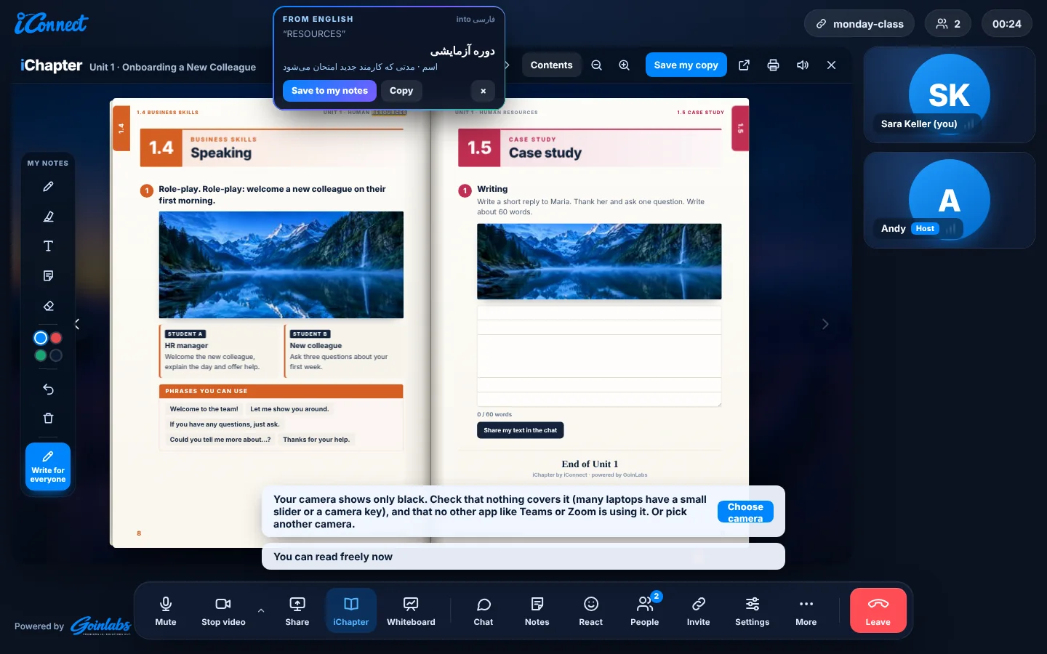Viewport: 1047px width, 654px height.
Task: Click the writing reply text area
Action: point(599,356)
